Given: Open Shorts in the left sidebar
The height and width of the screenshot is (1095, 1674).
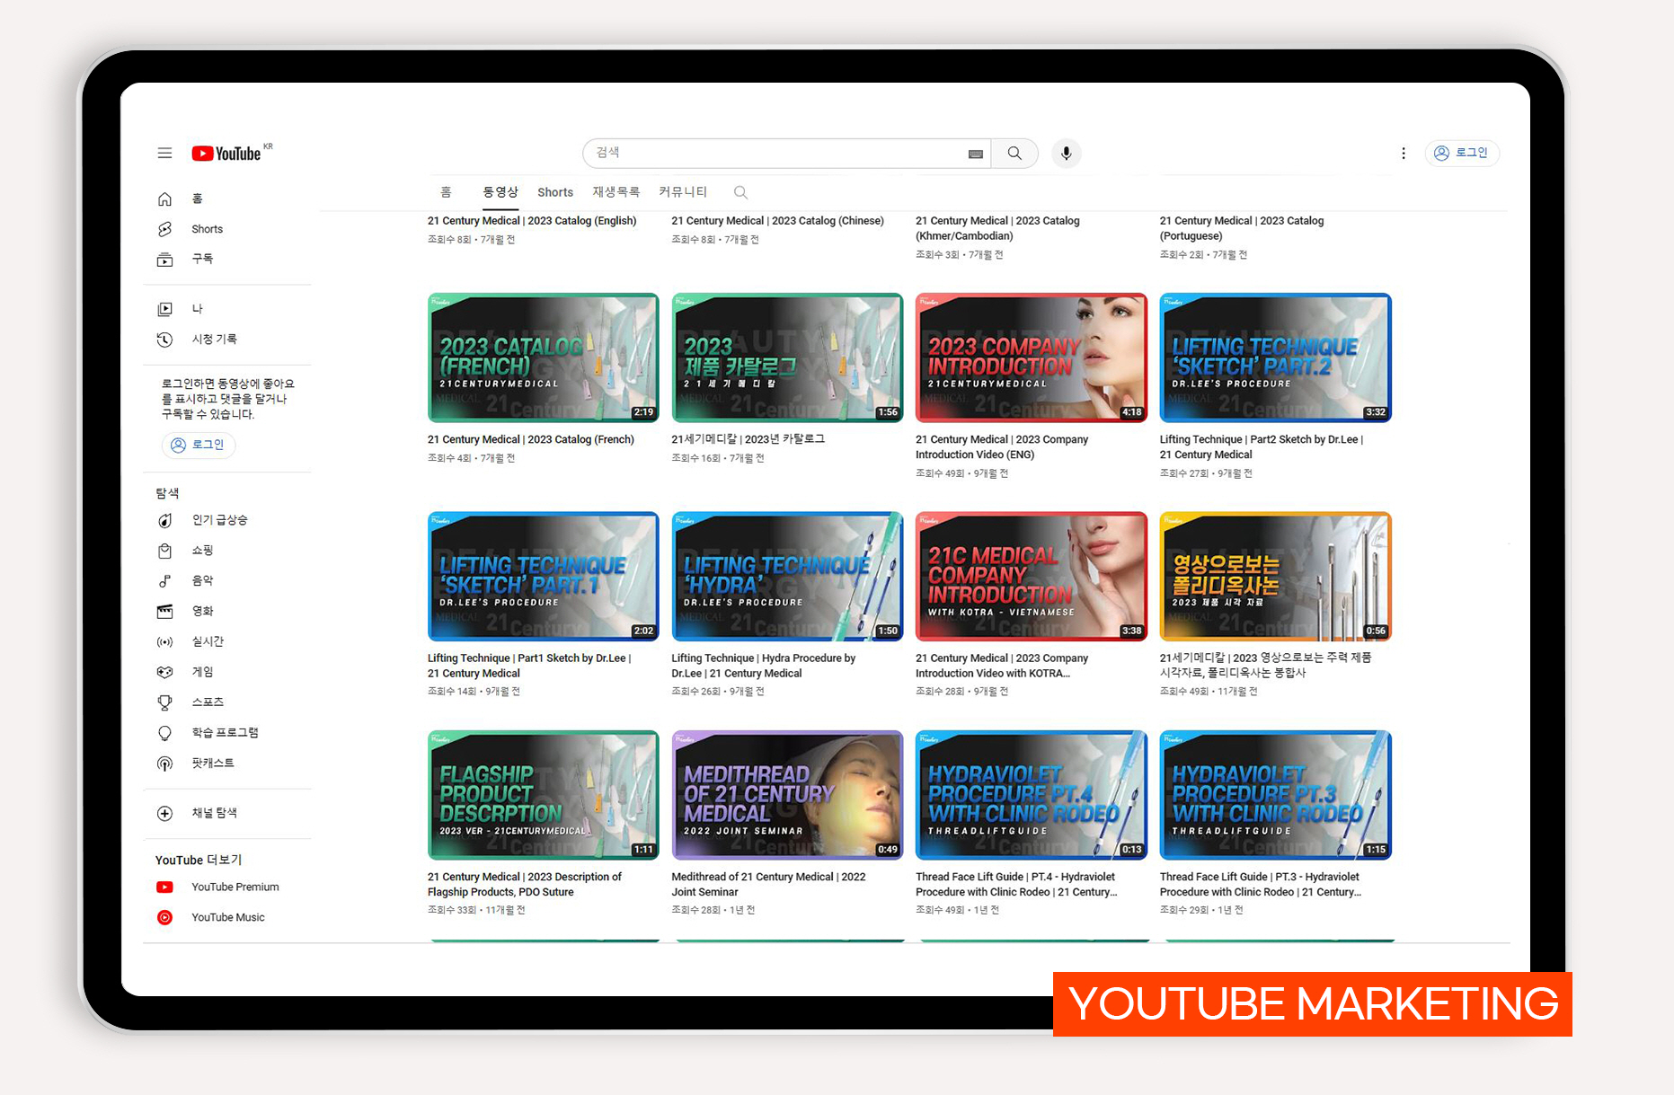Looking at the screenshot, I should click(207, 229).
